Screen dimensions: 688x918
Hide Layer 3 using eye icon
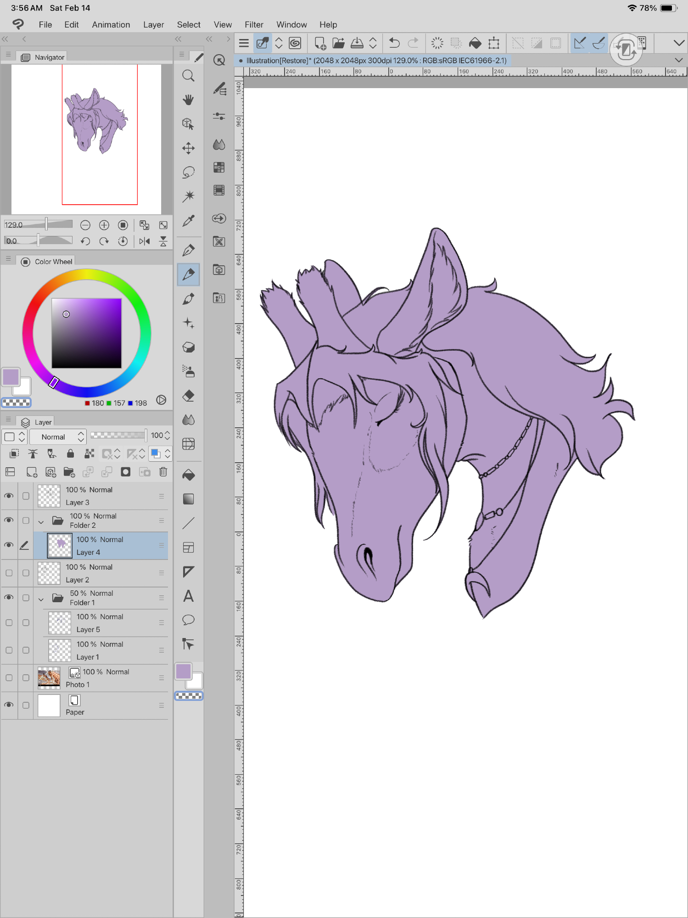[9, 496]
